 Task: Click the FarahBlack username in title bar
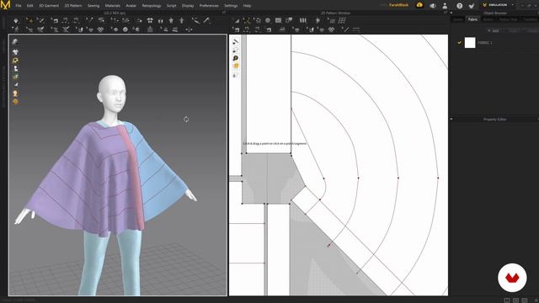click(x=398, y=5)
